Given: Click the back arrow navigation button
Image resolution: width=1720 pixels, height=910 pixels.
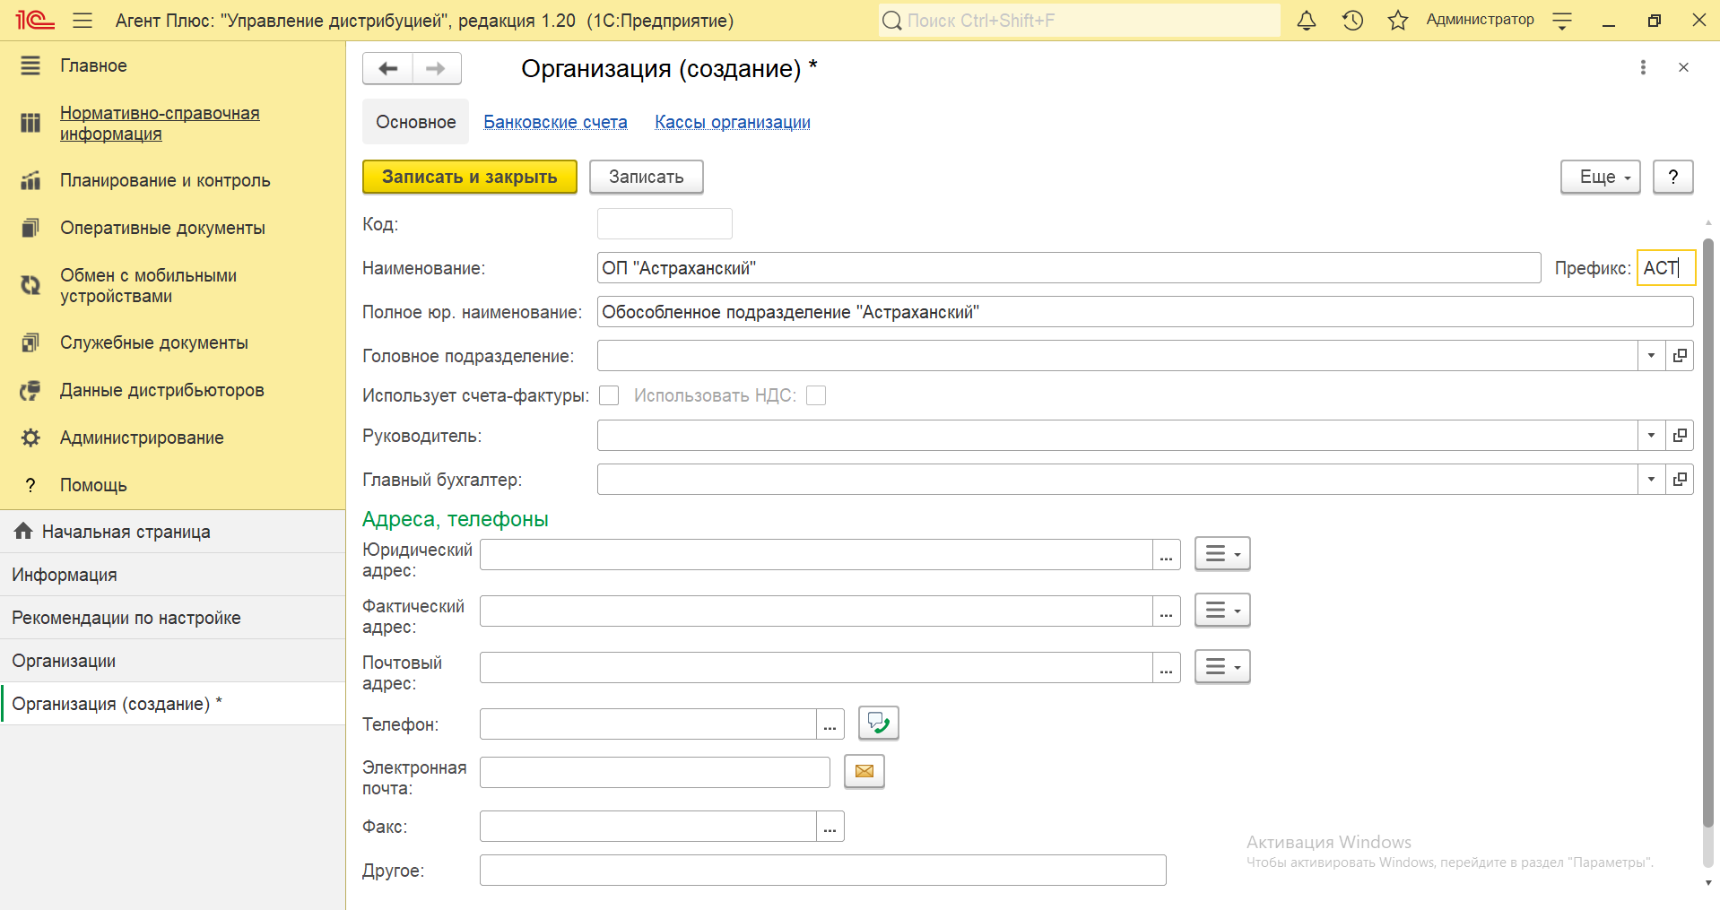Looking at the screenshot, I should click(387, 68).
